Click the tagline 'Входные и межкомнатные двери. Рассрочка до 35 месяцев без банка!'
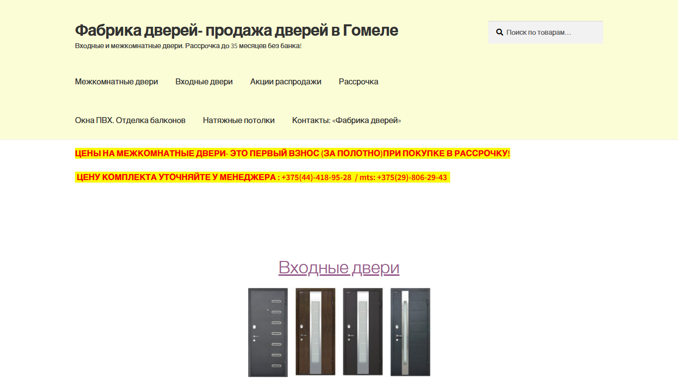 (x=188, y=46)
